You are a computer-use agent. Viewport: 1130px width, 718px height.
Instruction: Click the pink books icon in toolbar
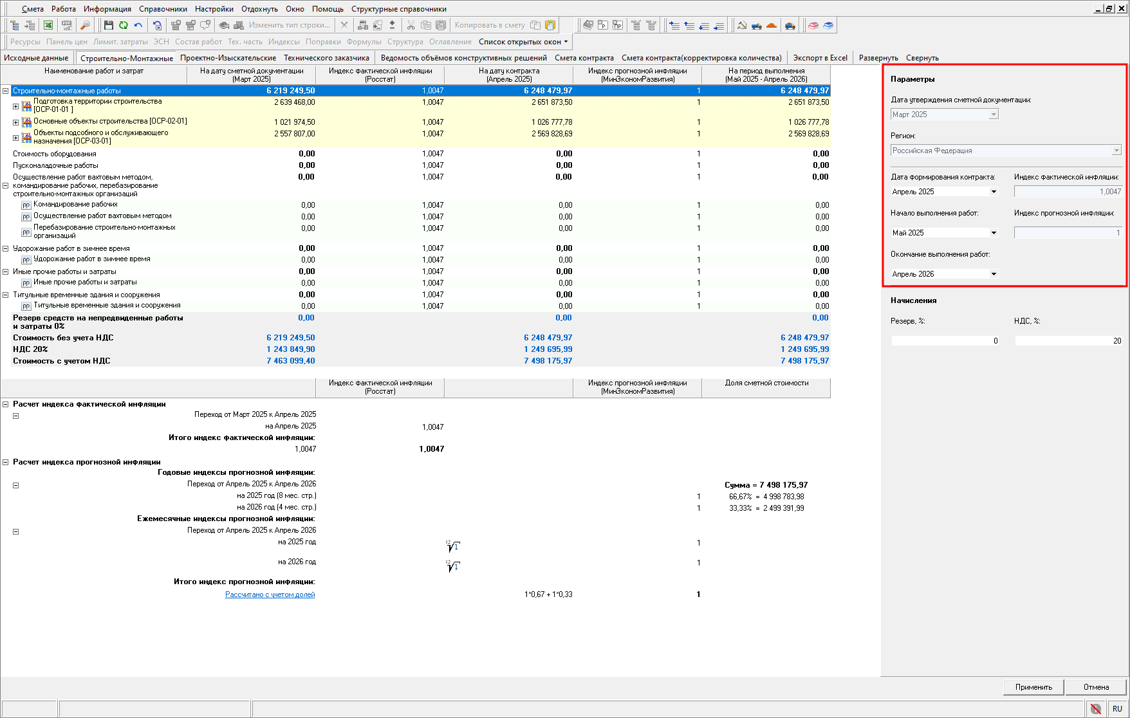tap(813, 25)
